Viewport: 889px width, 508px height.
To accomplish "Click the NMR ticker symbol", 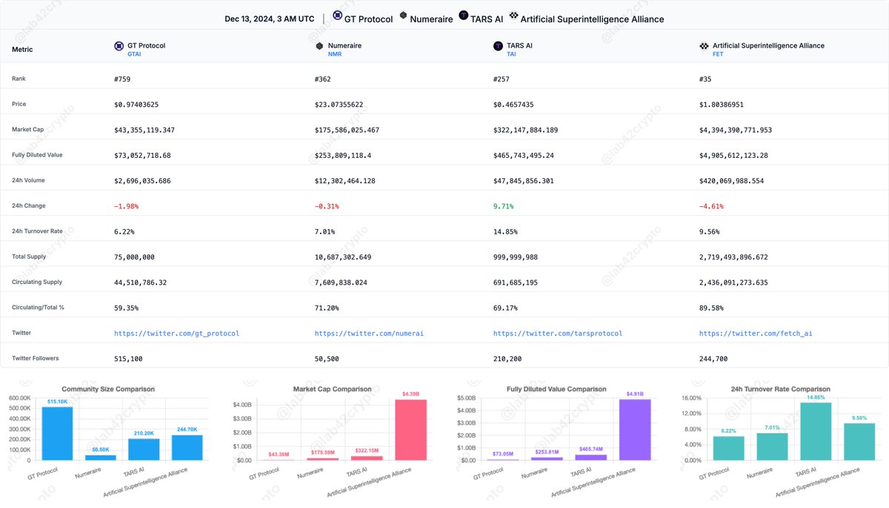I will click(335, 54).
